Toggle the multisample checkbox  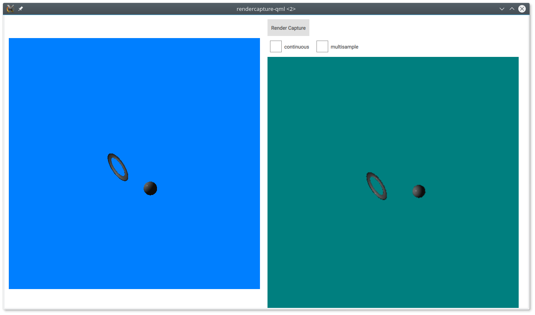click(322, 46)
